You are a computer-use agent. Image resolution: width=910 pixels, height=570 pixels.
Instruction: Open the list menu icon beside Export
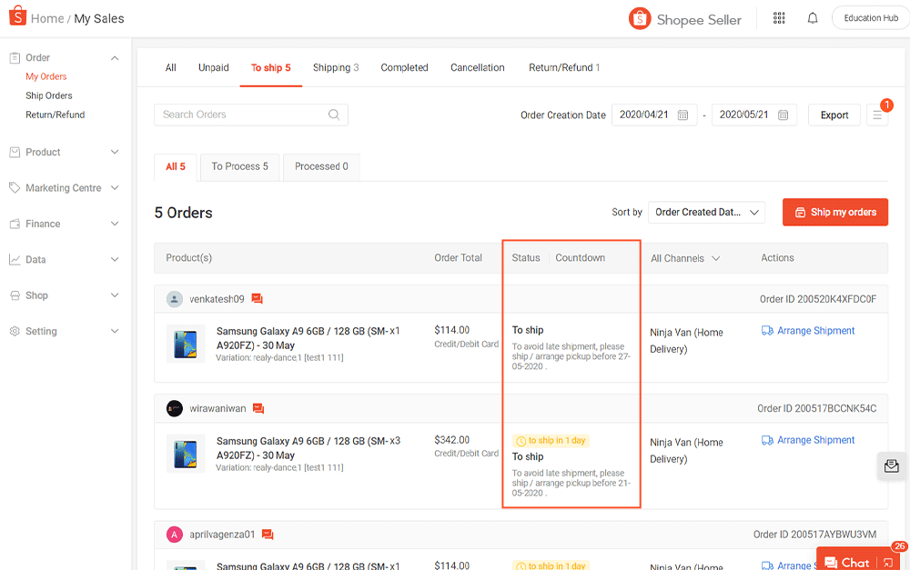pos(877,115)
